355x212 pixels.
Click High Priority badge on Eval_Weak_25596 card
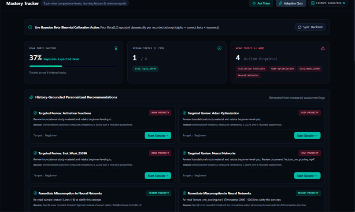[x=160, y=153]
